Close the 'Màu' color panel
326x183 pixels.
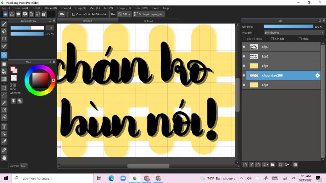(54, 62)
